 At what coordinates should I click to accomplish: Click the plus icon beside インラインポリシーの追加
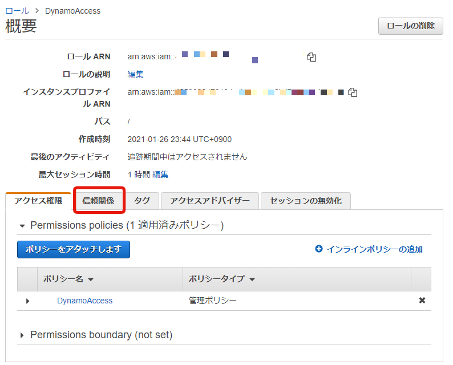pos(319,249)
